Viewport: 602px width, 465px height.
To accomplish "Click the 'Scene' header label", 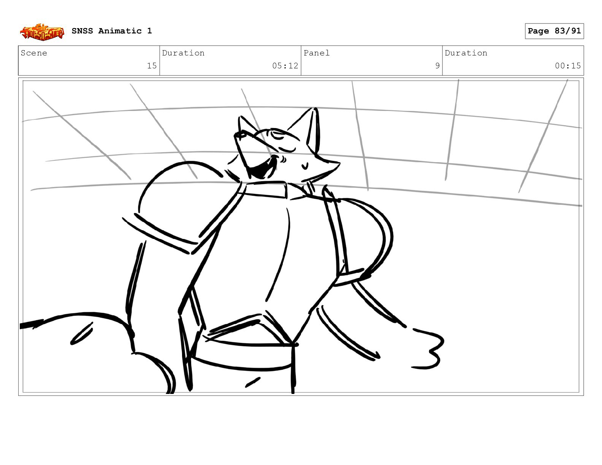I will pos(34,53).
